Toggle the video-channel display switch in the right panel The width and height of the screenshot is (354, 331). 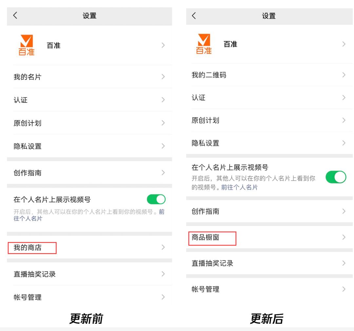[x=336, y=177]
